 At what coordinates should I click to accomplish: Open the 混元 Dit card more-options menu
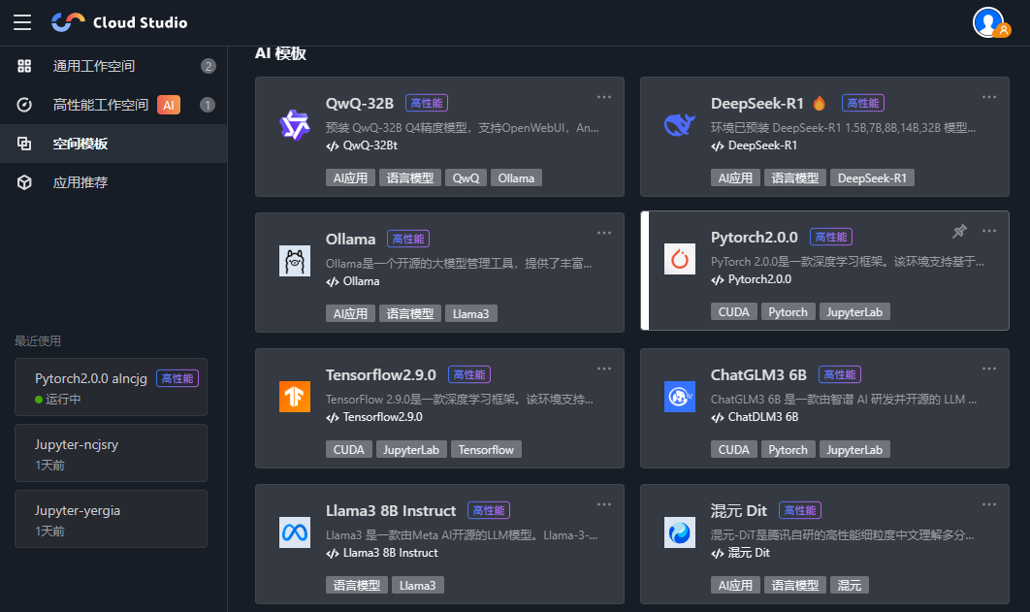pos(988,505)
